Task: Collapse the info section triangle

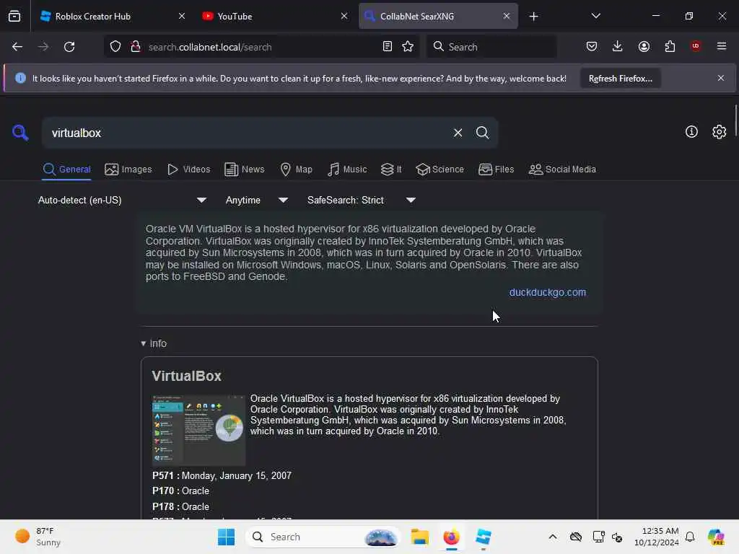Action: [x=144, y=343]
